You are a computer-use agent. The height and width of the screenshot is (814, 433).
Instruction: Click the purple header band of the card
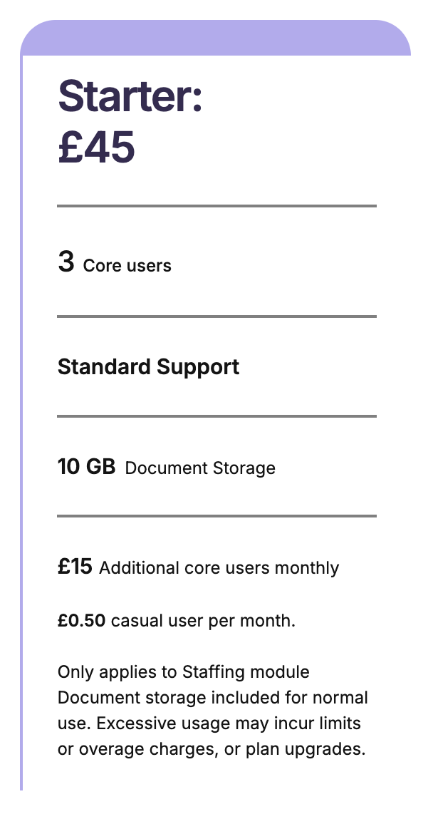216,38
